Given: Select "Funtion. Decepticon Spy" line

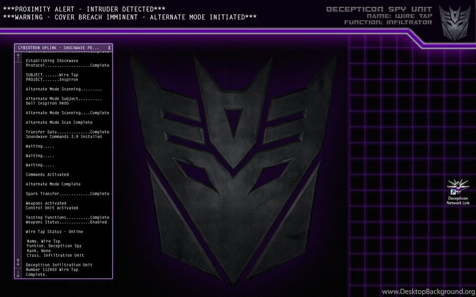Looking at the screenshot, I should point(54,246).
